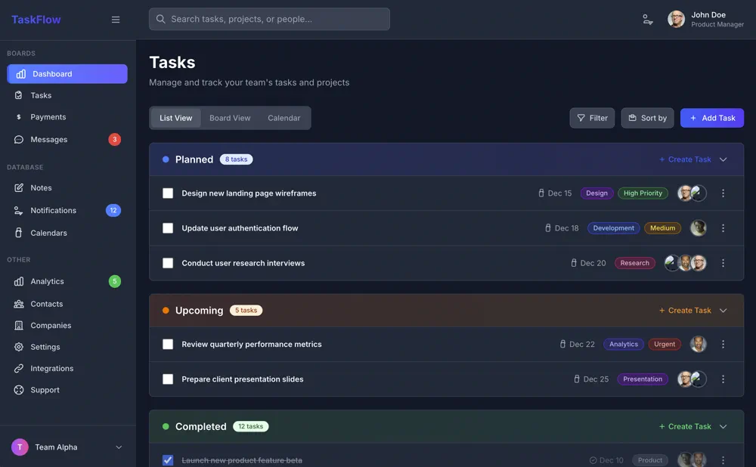Image resolution: width=756 pixels, height=467 pixels.
Task: Check the Update user authentication flow checkbox
Action: pyautogui.click(x=168, y=228)
